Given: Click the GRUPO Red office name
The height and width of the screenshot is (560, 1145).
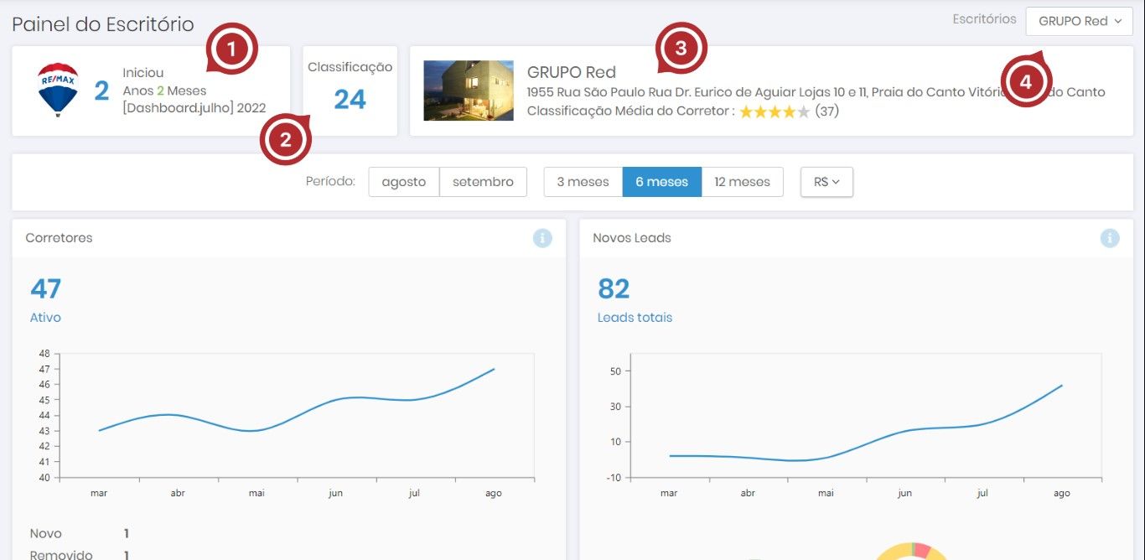Looking at the screenshot, I should tap(572, 72).
